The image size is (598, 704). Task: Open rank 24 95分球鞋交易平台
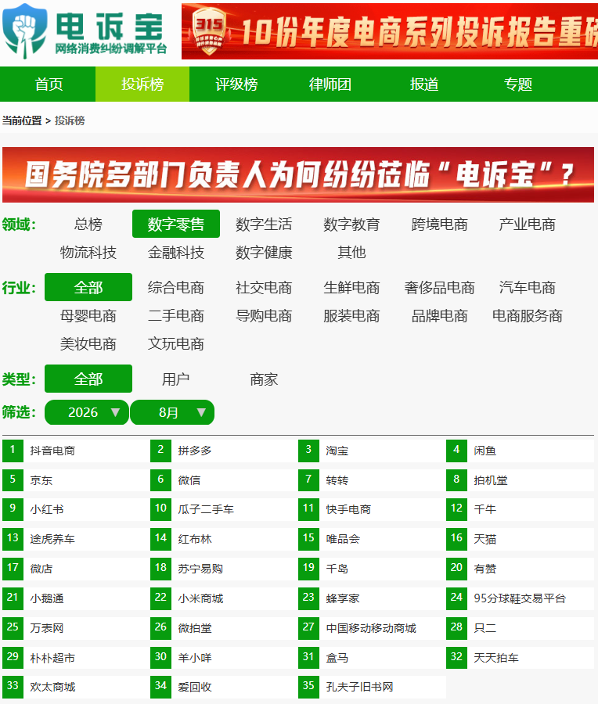click(x=520, y=598)
